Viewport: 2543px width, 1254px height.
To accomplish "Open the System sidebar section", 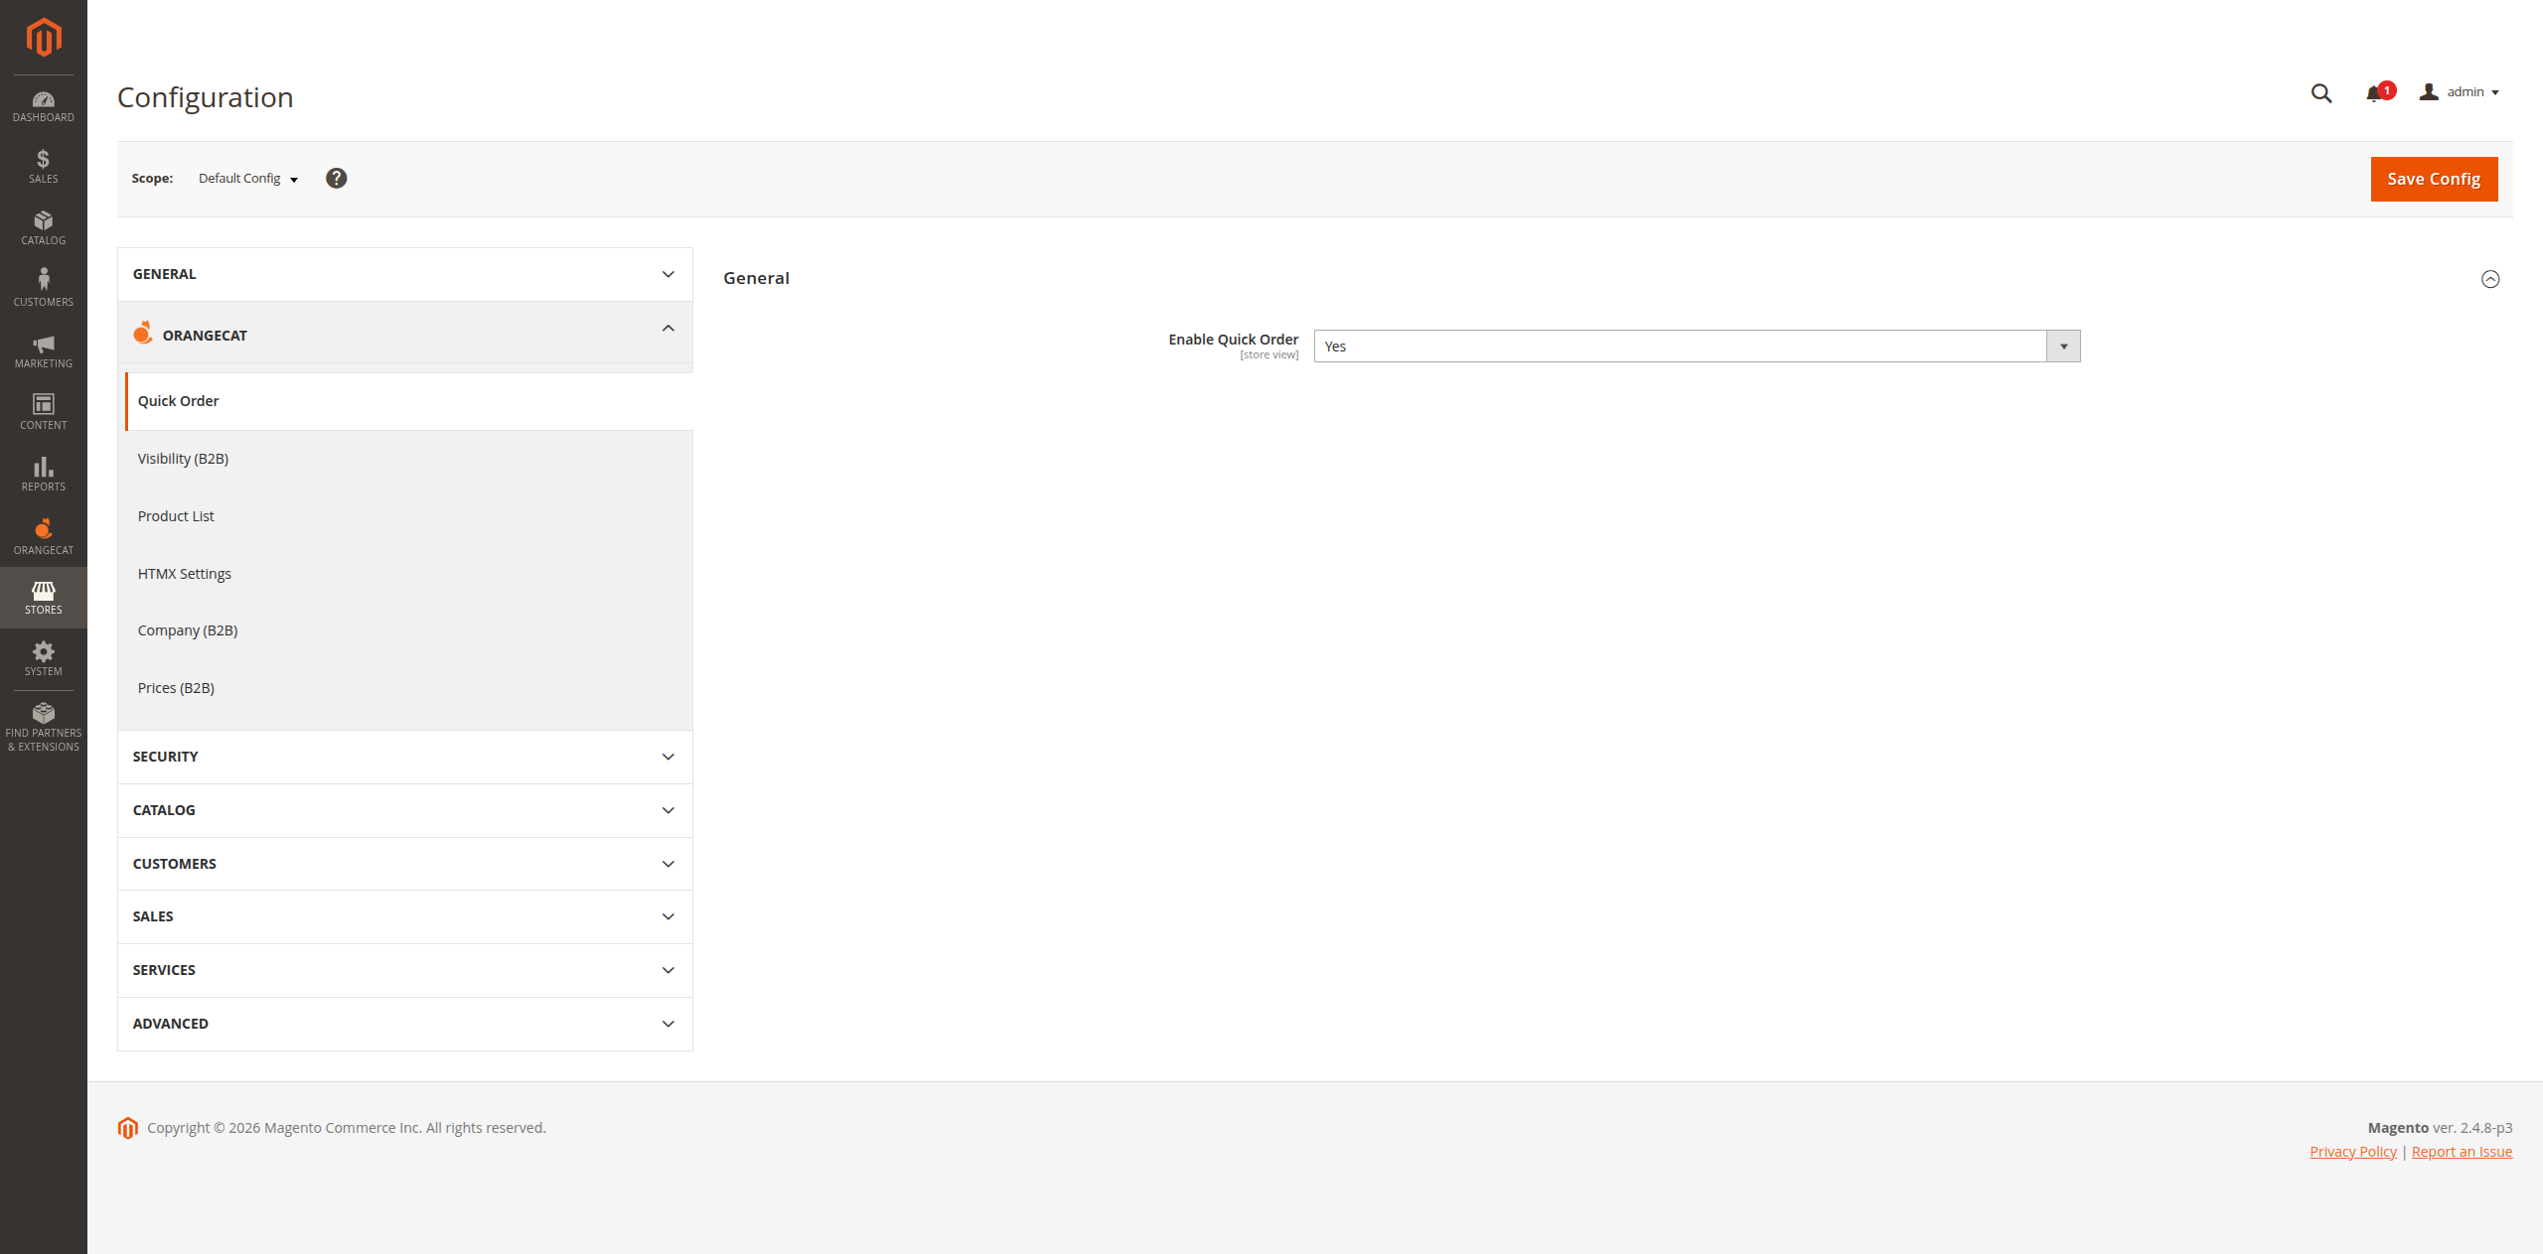I will click(x=43, y=657).
